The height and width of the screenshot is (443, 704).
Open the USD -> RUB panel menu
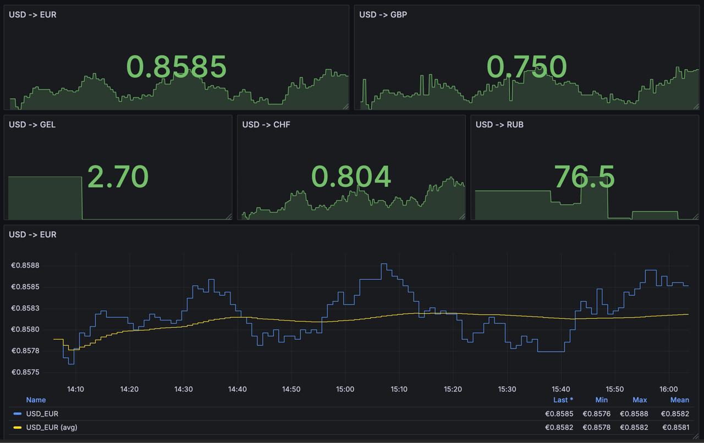coord(499,125)
